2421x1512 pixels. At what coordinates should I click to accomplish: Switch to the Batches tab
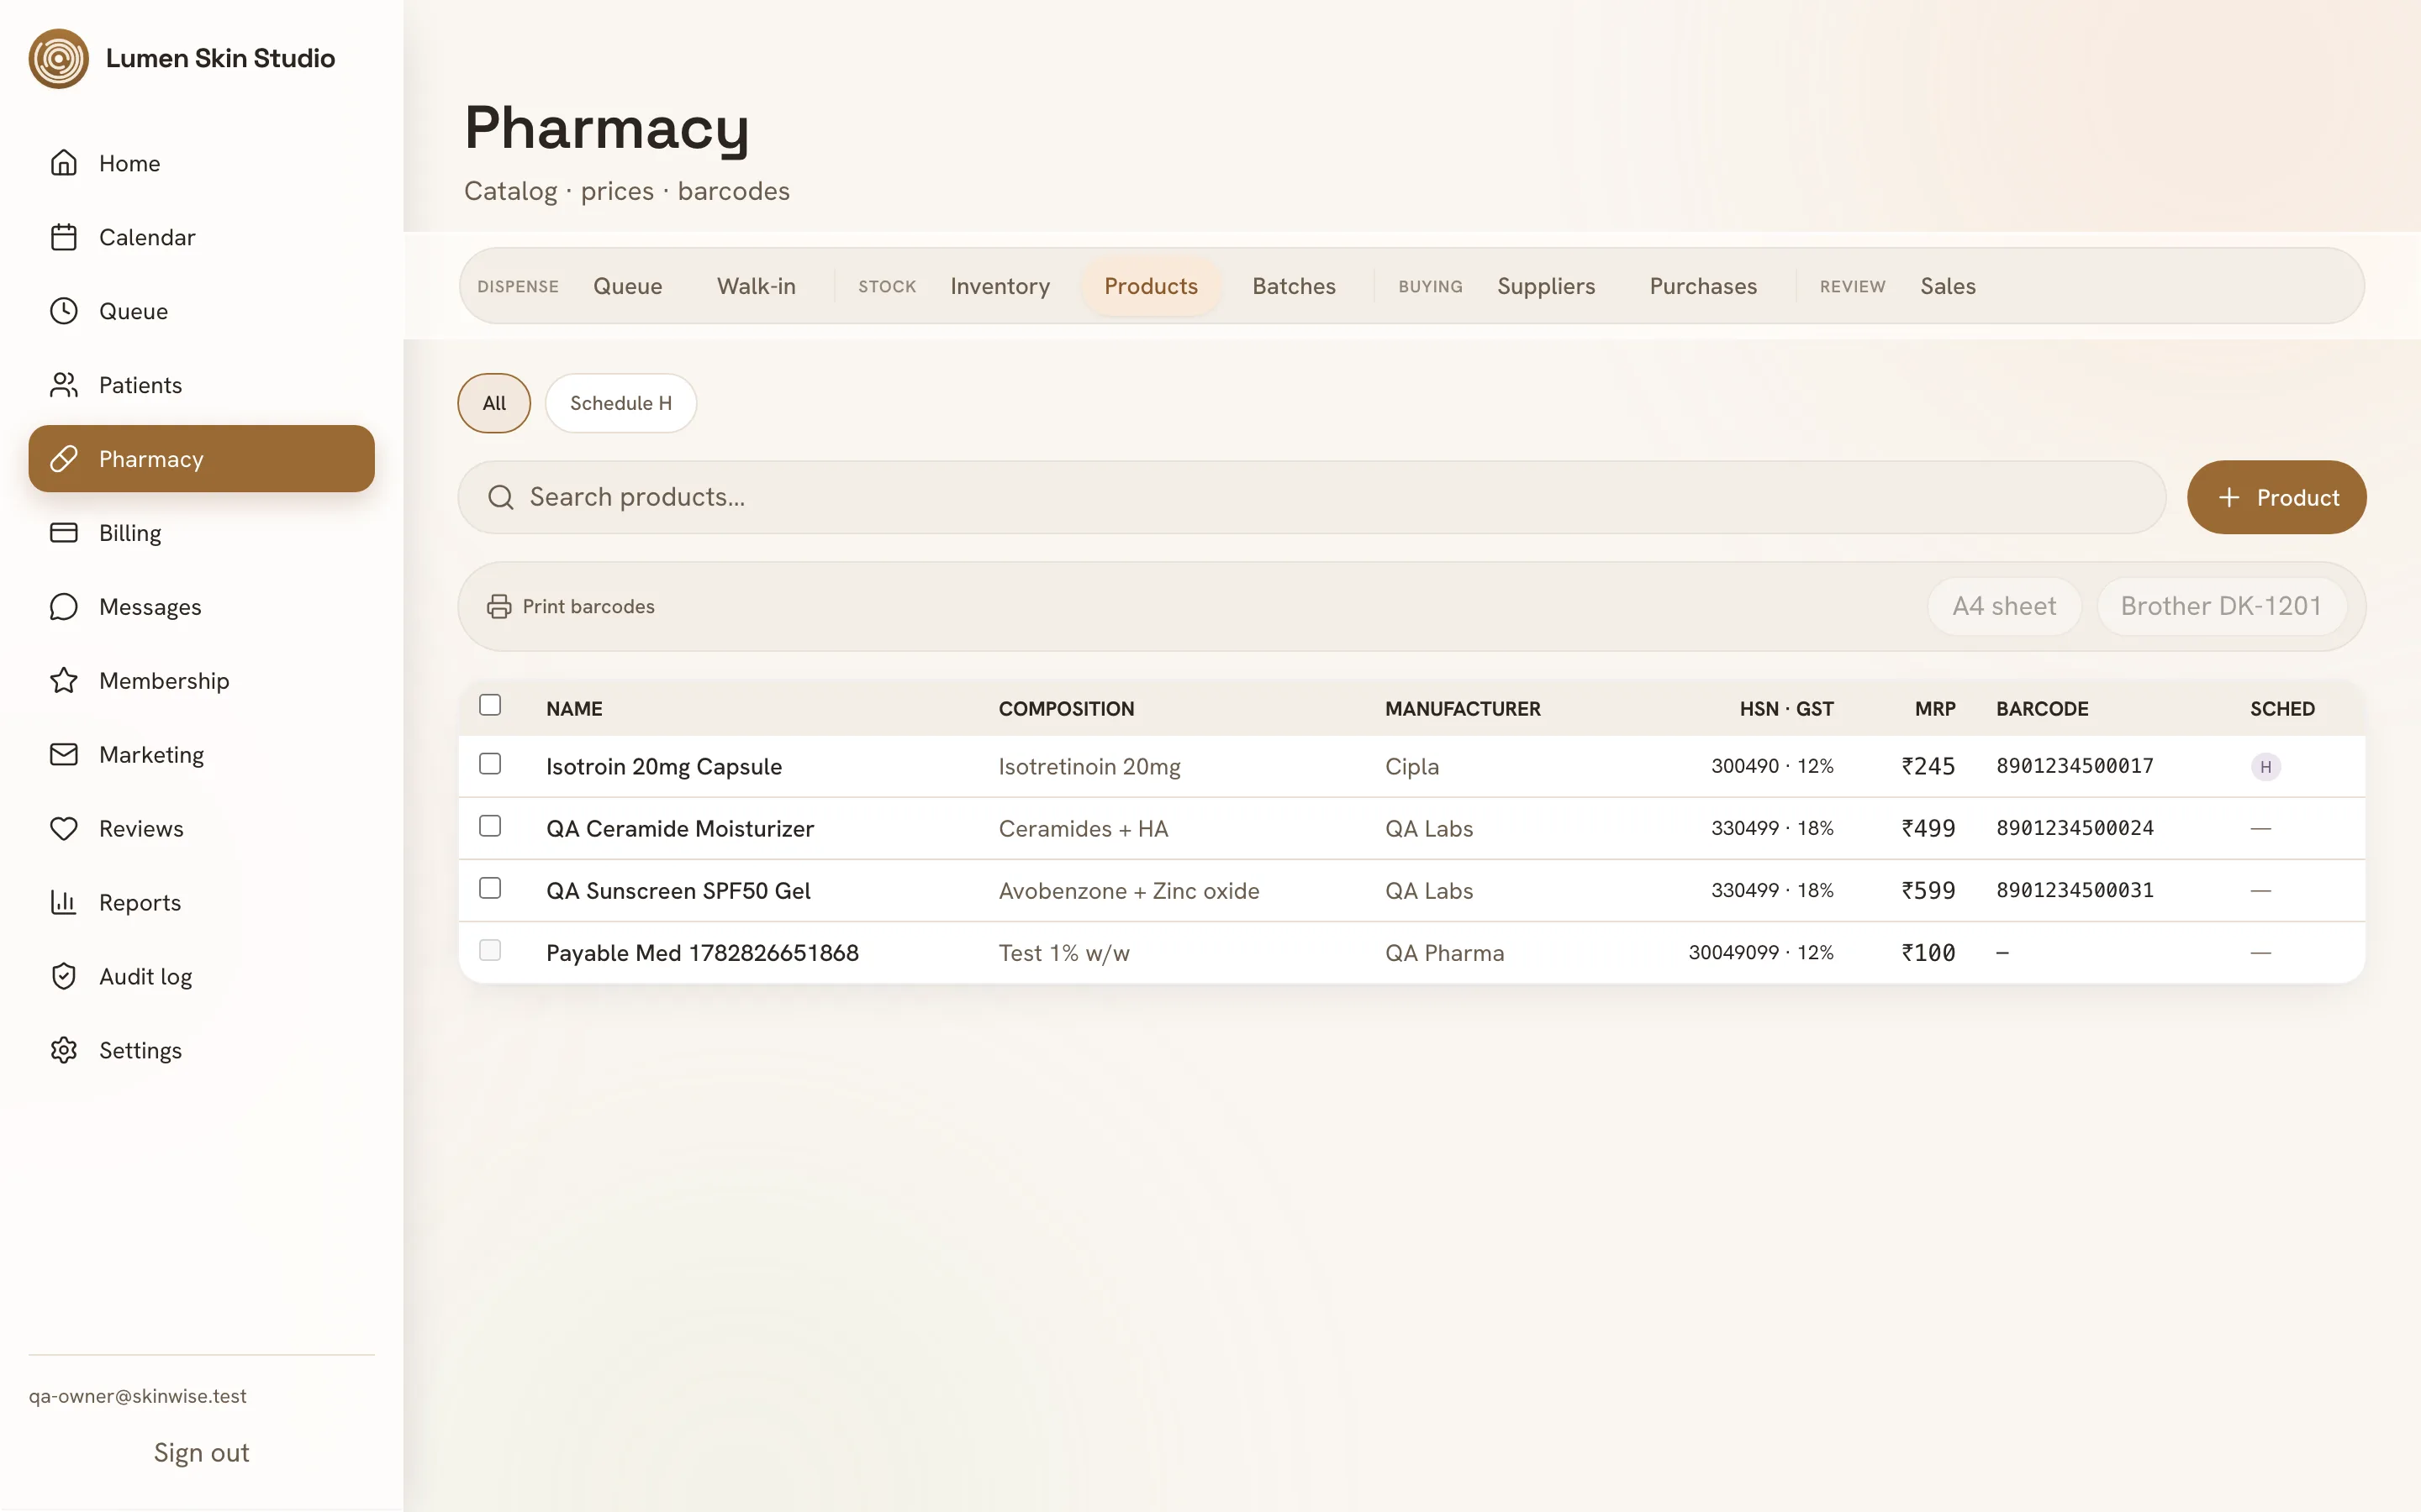[x=1295, y=286]
